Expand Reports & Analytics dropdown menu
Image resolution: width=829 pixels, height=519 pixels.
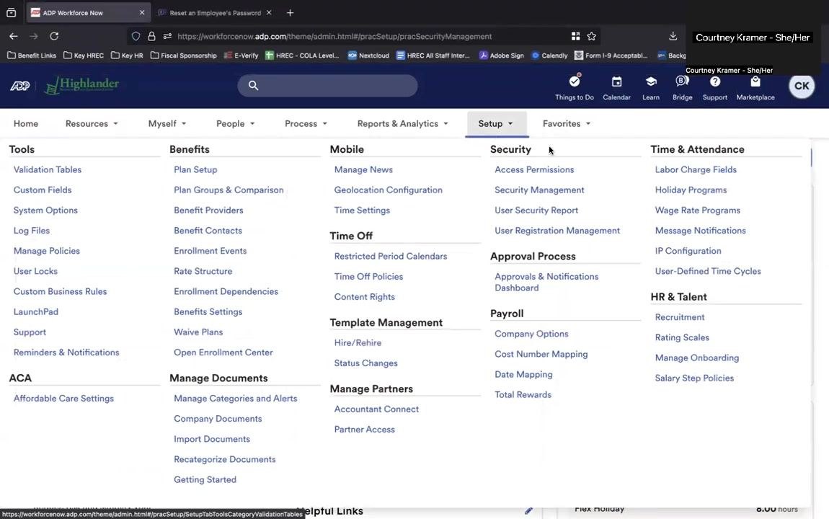click(x=402, y=123)
